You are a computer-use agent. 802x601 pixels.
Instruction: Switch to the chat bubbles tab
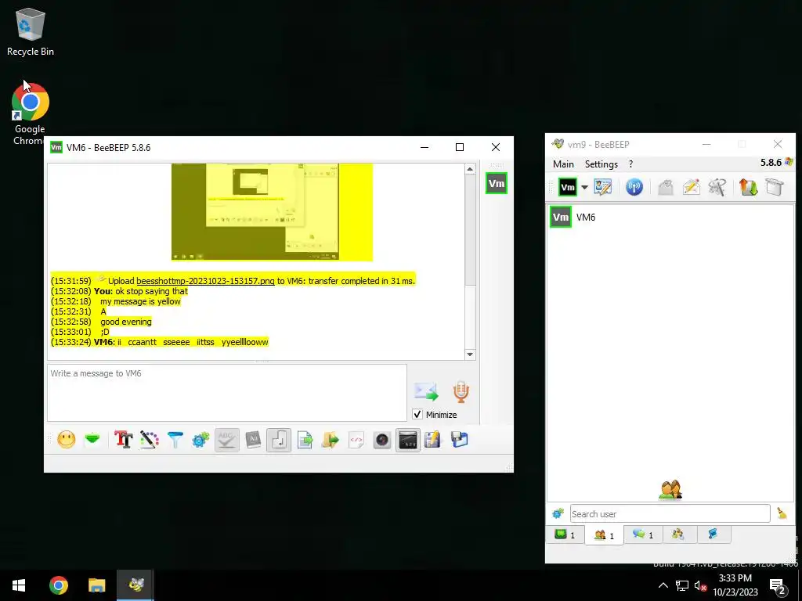643,534
